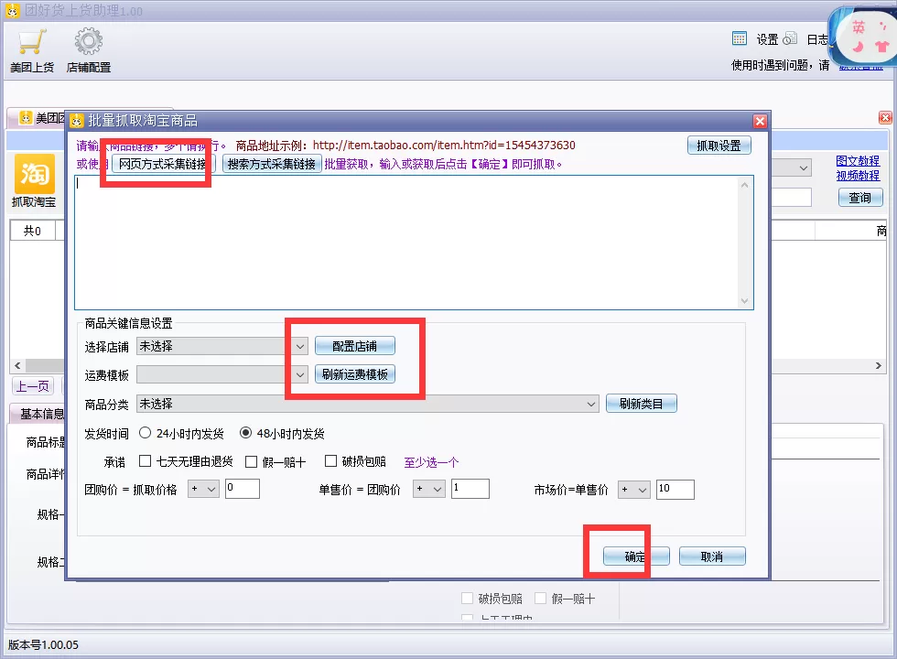The width and height of the screenshot is (897, 659).
Task: Click 刷新类目 button
Action: (641, 404)
